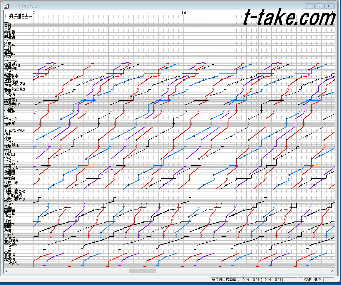This screenshot has height=285, width=341.
Task: Click the horizontal scrollbar thumb
Action: coord(142,271)
